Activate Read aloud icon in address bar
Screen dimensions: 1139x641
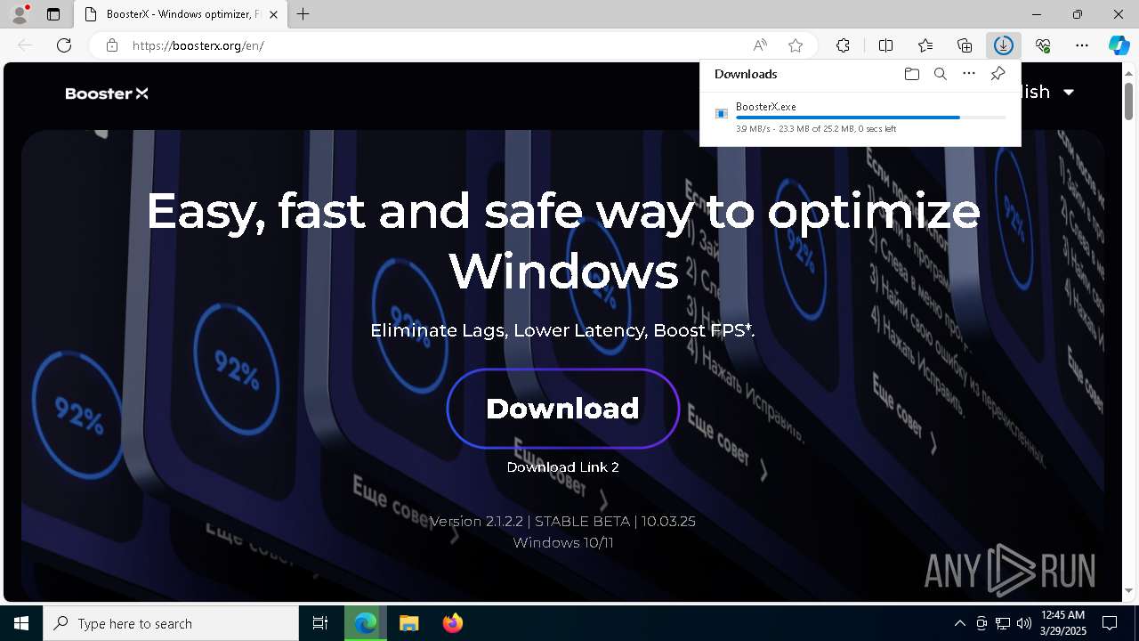pyautogui.click(x=760, y=45)
